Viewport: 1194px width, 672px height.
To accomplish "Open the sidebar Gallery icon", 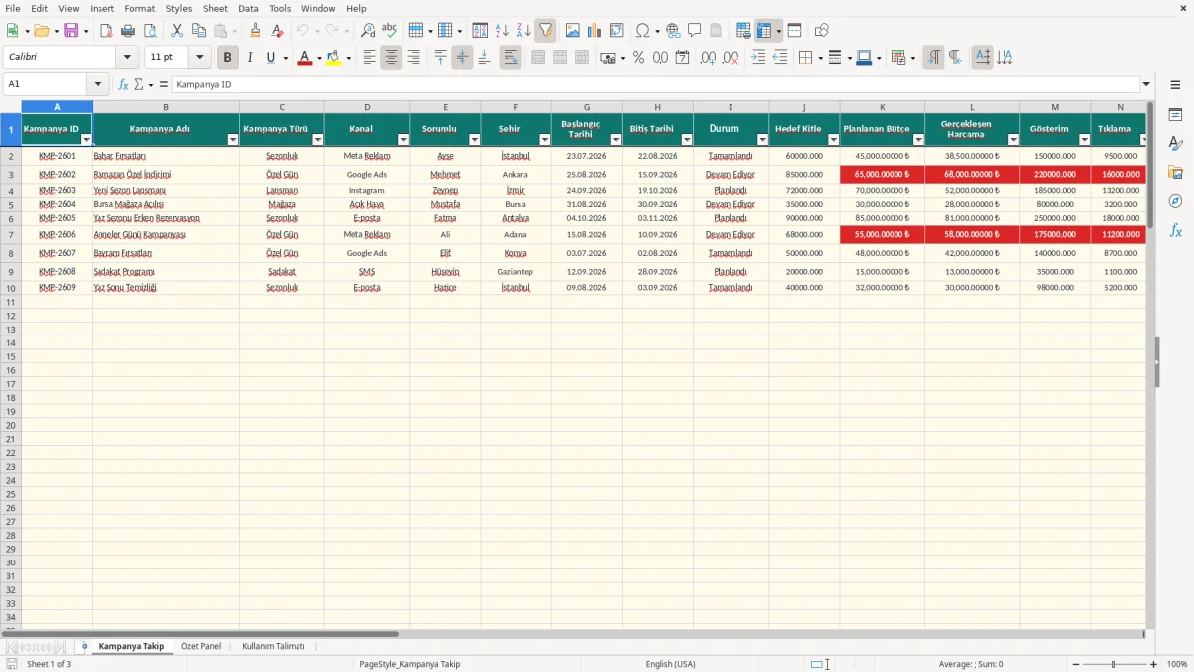I will pyautogui.click(x=1176, y=173).
